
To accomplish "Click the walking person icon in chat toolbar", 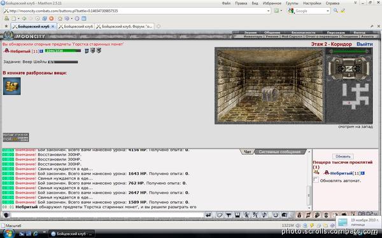I will [246, 215].
